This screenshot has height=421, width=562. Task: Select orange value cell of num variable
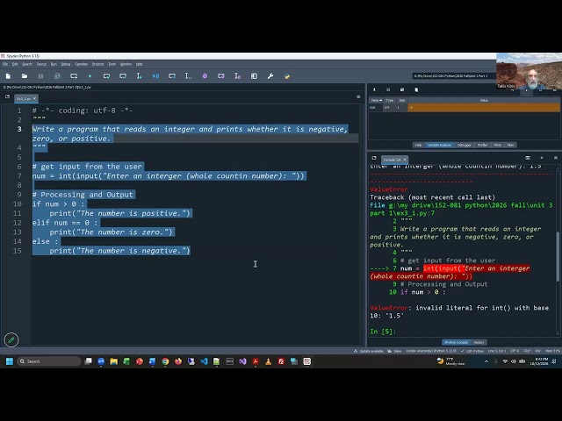(484, 107)
